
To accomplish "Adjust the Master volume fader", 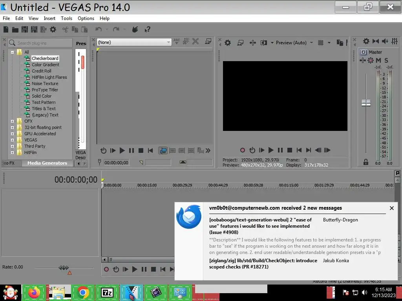I will coord(366,103).
